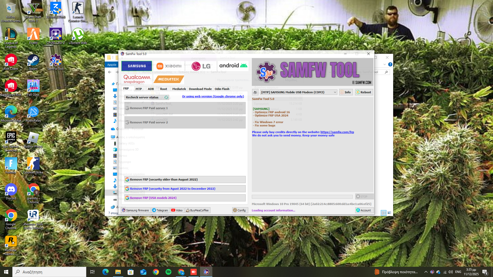
Task: Click the Info button
Action: [x=346, y=92]
